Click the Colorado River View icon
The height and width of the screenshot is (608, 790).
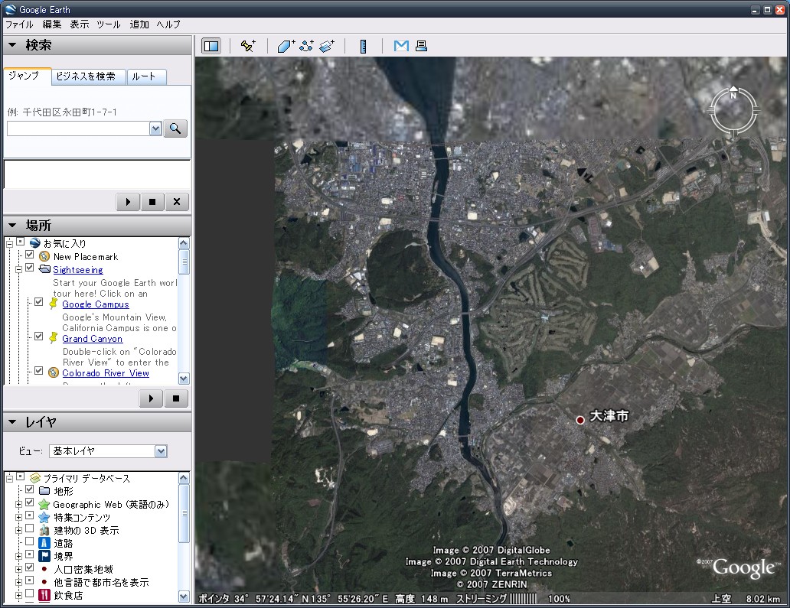54,372
